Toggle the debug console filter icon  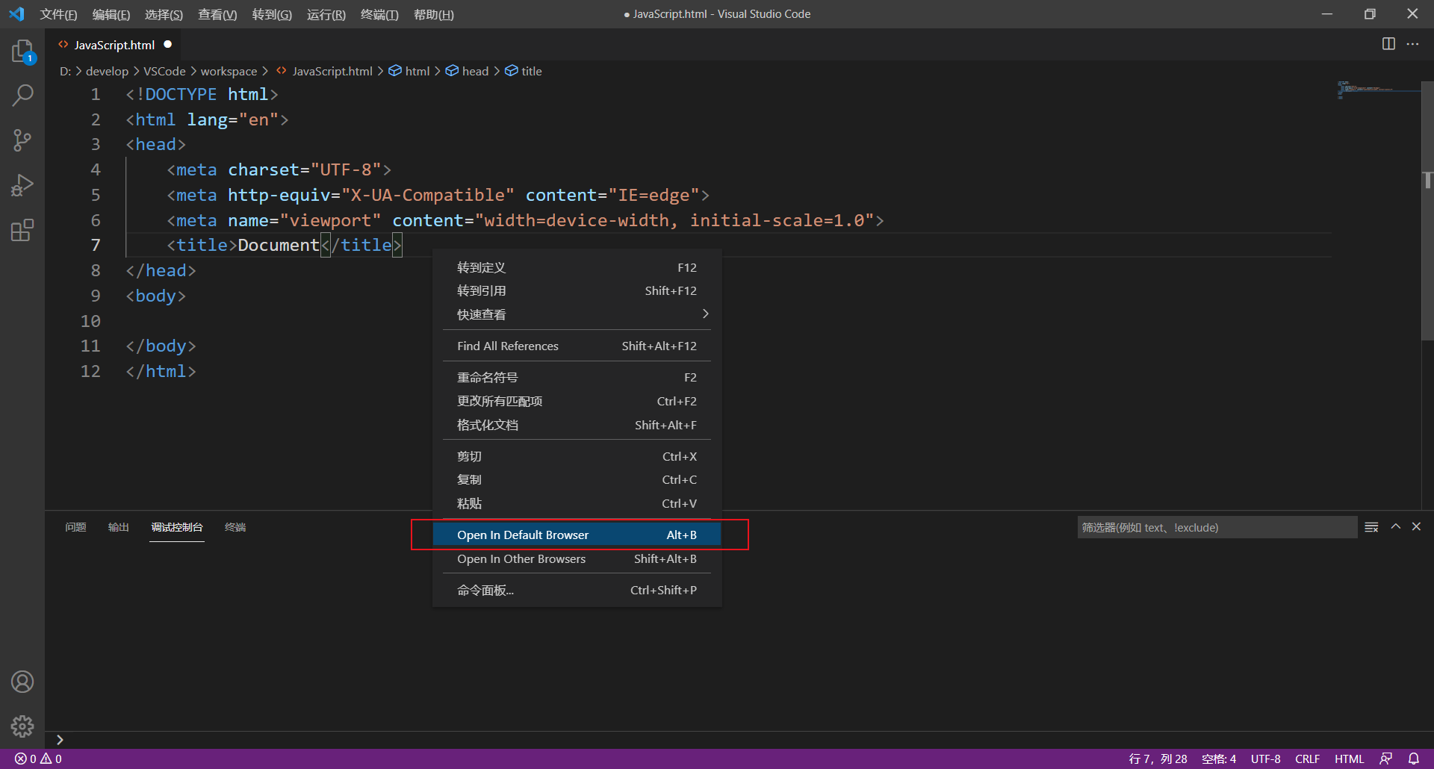click(x=1371, y=526)
